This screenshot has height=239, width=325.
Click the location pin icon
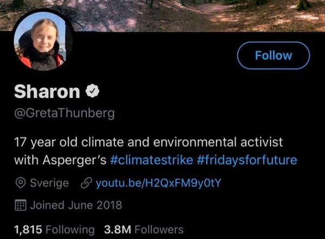pos(19,183)
